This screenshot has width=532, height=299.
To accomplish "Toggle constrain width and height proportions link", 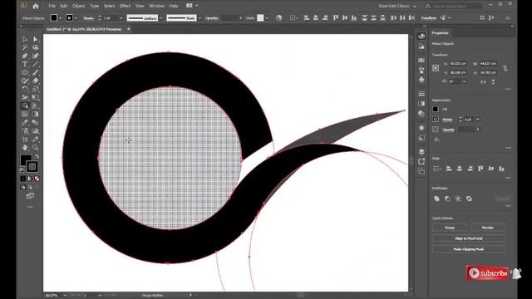I will [x=505, y=68].
